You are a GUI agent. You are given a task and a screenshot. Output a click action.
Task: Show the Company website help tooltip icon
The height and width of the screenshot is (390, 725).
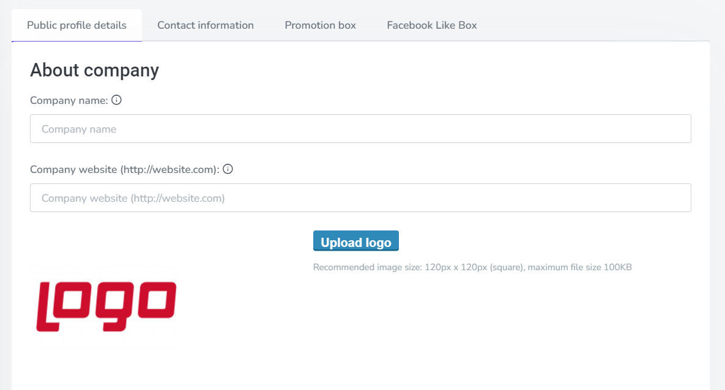pos(228,169)
